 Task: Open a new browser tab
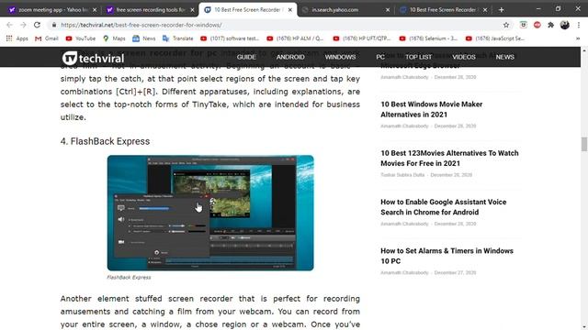click(x=502, y=10)
